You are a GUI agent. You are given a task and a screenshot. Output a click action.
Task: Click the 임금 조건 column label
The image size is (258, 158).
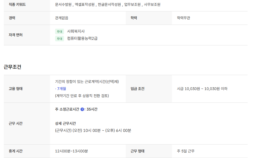click(137, 89)
